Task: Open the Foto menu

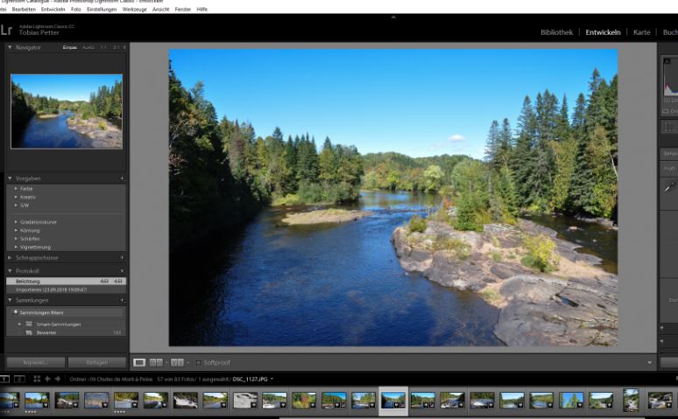Action: 75,9
